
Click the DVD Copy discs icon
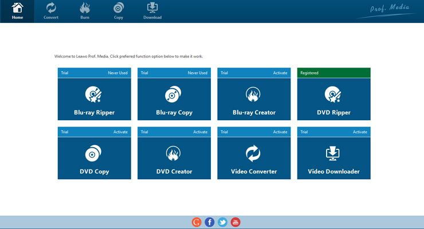(93, 153)
